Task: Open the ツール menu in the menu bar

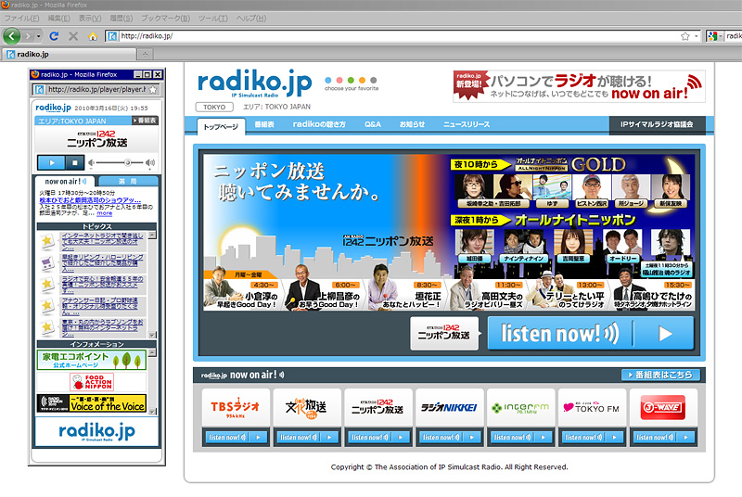Action: [x=212, y=18]
